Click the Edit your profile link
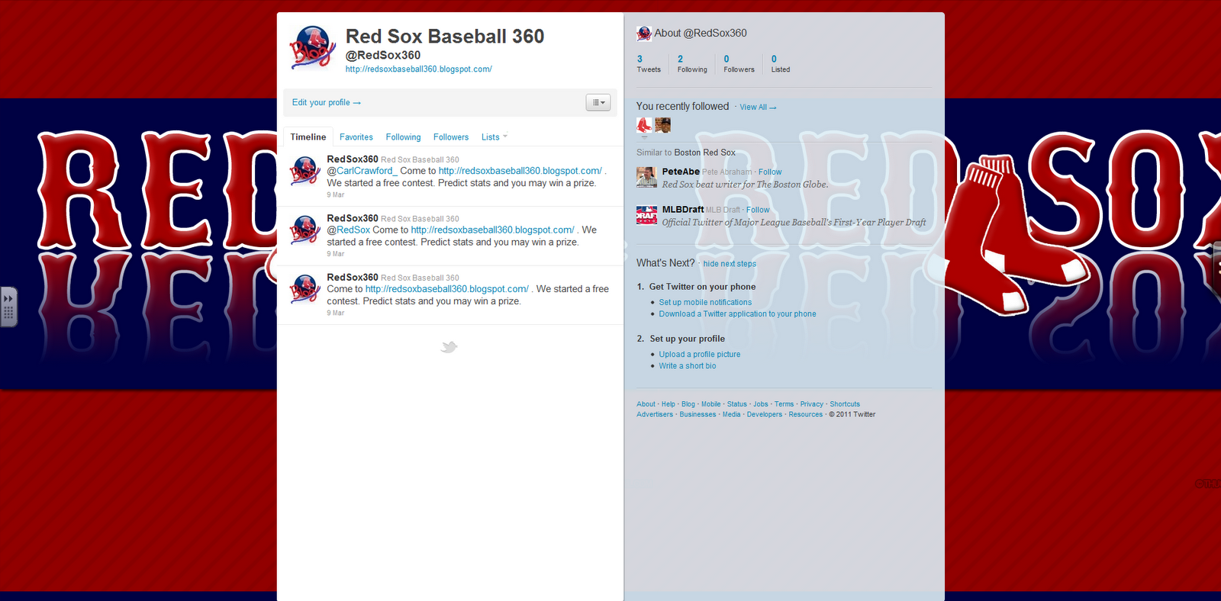Screen dimensions: 1221x601 [327, 102]
